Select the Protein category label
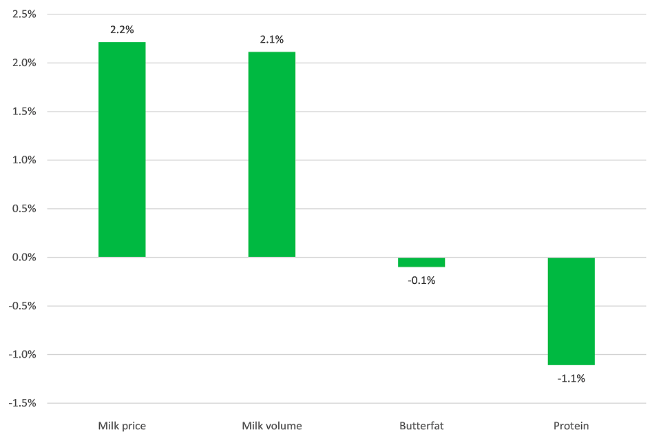 pos(571,426)
